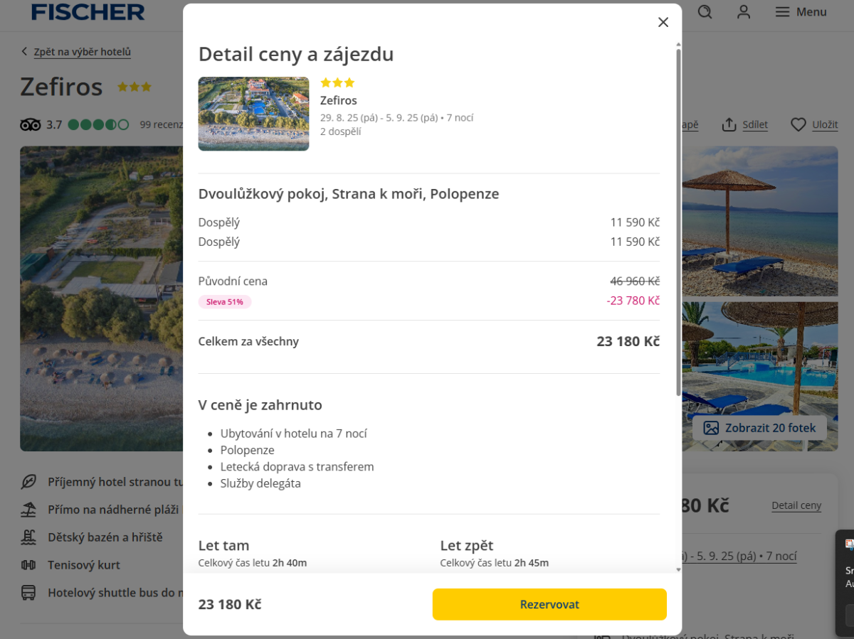Click the FISCHER logo
The width and height of the screenshot is (854, 639).
tap(88, 12)
